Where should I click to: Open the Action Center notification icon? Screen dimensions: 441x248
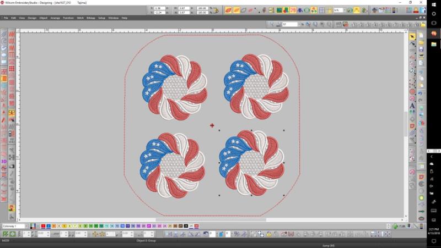[434, 241]
